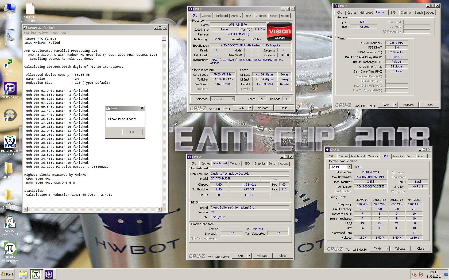449x280 pixels.
Task: Click the AMD Vision logo in CPU-Z
Action: pyautogui.click(x=279, y=31)
